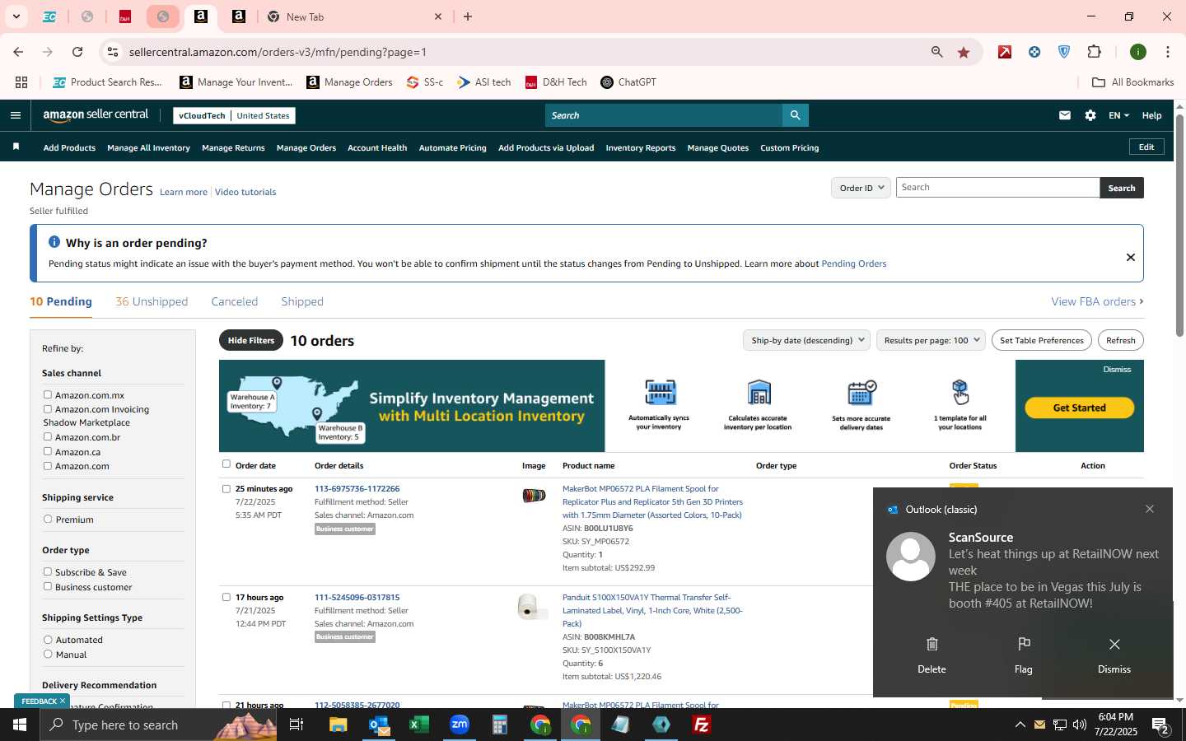Delete the ScanSource email from notification

click(x=932, y=655)
